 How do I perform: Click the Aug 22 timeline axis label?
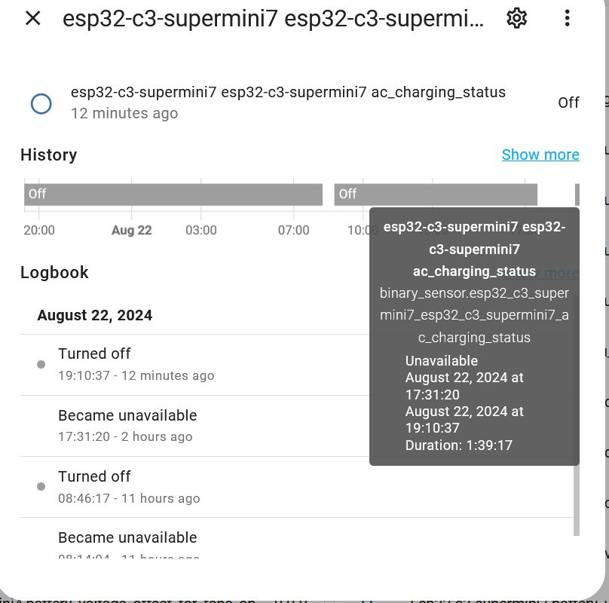point(132,230)
